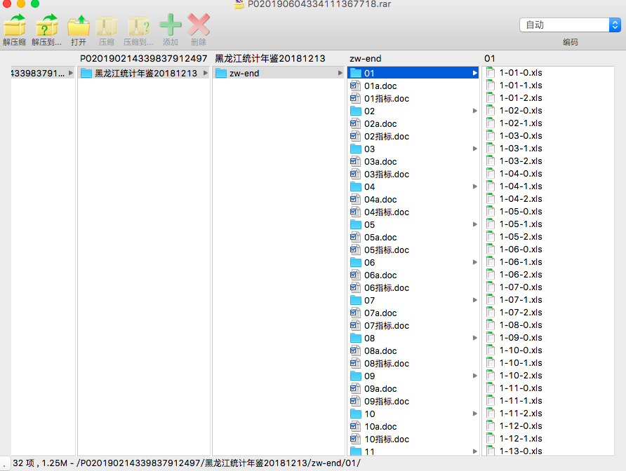Open the 自动 encoding dropdown
Screen dimensions: 626x471
570,25
